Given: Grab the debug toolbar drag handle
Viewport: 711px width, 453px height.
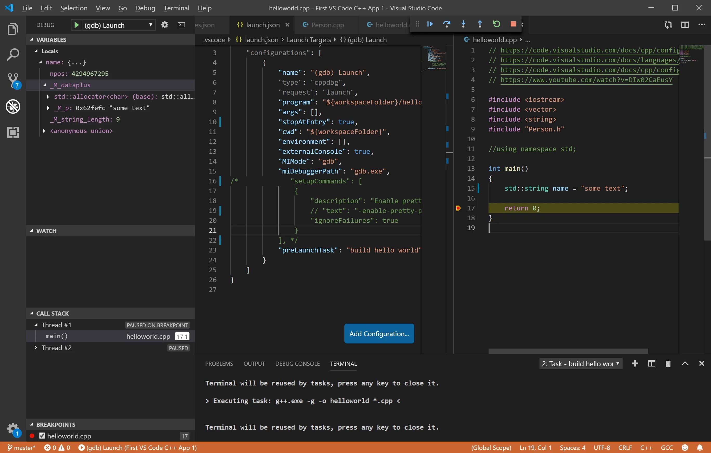Looking at the screenshot, I should click(417, 24).
